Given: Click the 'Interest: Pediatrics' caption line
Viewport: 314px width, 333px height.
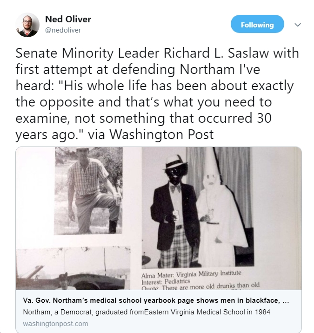Looking at the screenshot, I should click(x=161, y=280).
